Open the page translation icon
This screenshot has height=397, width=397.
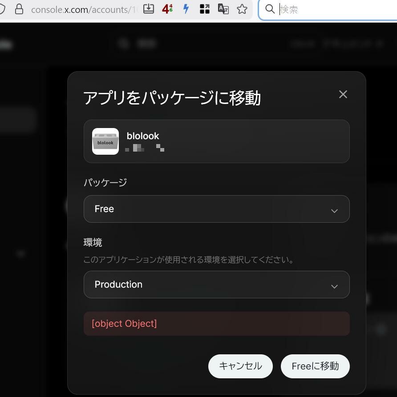coord(223,9)
